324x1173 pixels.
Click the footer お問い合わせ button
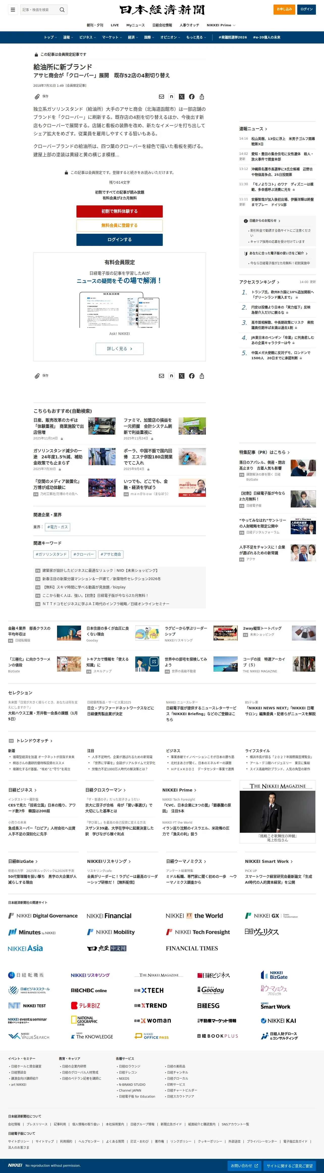tap(244, 1166)
